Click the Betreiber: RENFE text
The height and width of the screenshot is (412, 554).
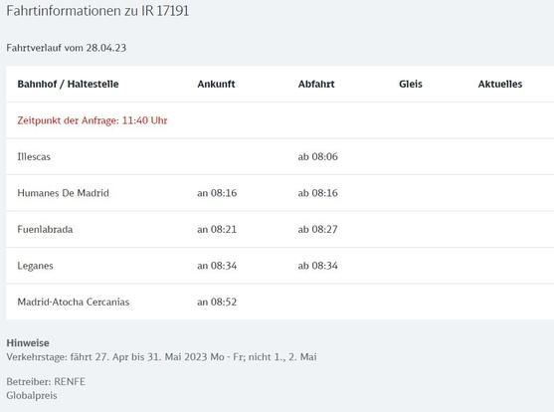tap(46, 381)
